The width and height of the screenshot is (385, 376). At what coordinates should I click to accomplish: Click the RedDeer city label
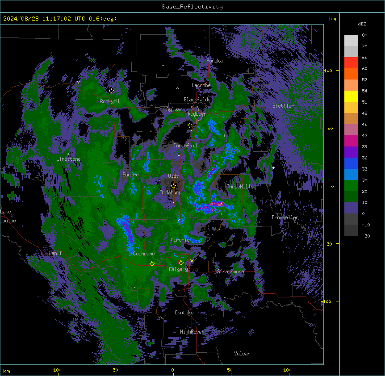(197, 114)
